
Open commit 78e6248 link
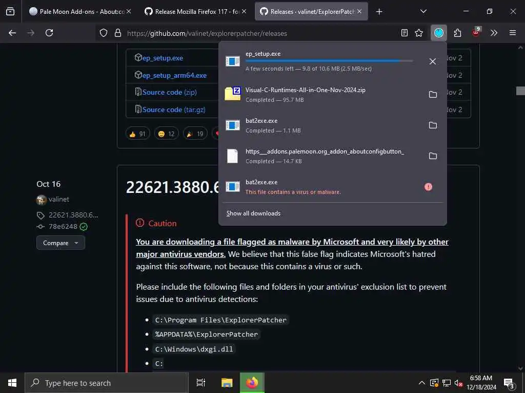pyautogui.click(x=63, y=227)
